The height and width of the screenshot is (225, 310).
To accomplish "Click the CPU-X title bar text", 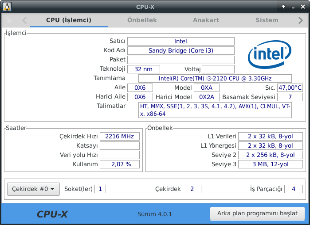I will coord(145,7).
